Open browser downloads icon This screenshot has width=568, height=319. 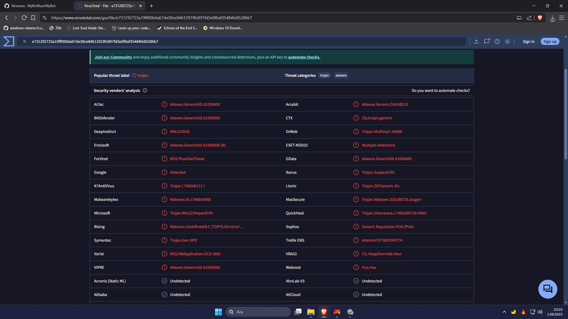coord(552,18)
